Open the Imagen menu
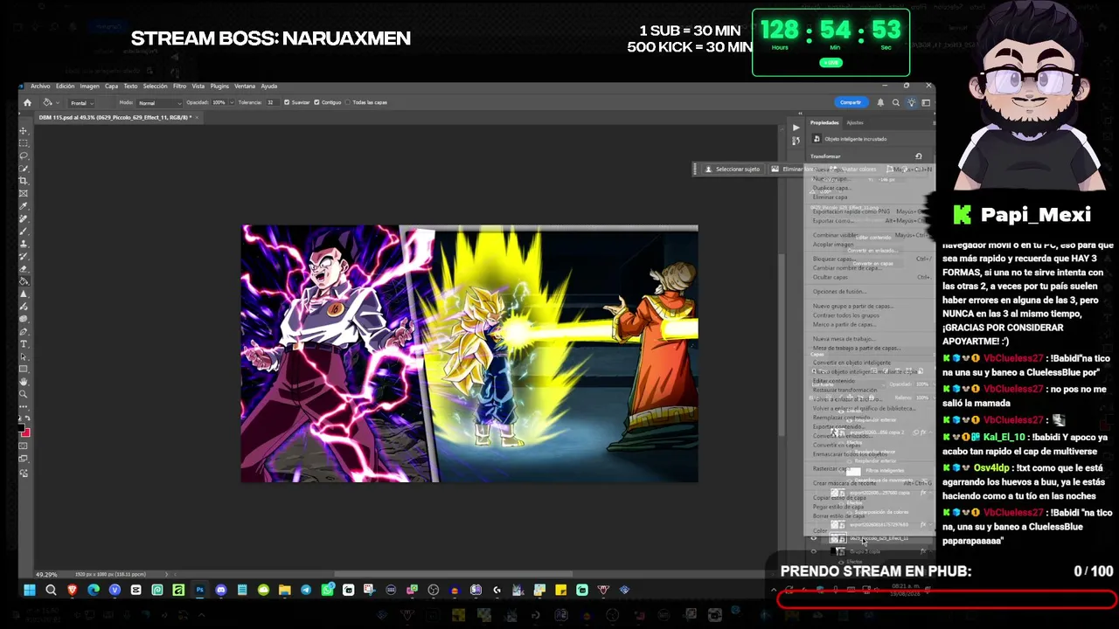This screenshot has height=629, width=1119. 89,86
